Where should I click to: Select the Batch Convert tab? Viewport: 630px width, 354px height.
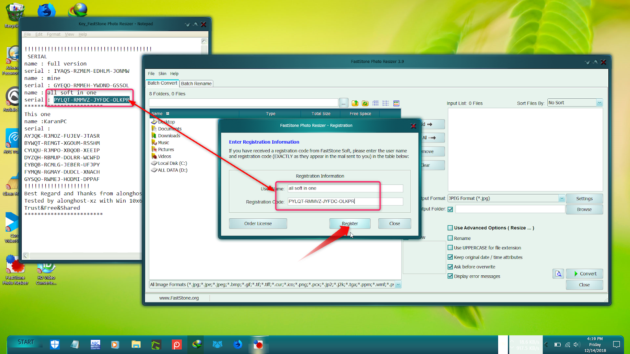(162, 83)
